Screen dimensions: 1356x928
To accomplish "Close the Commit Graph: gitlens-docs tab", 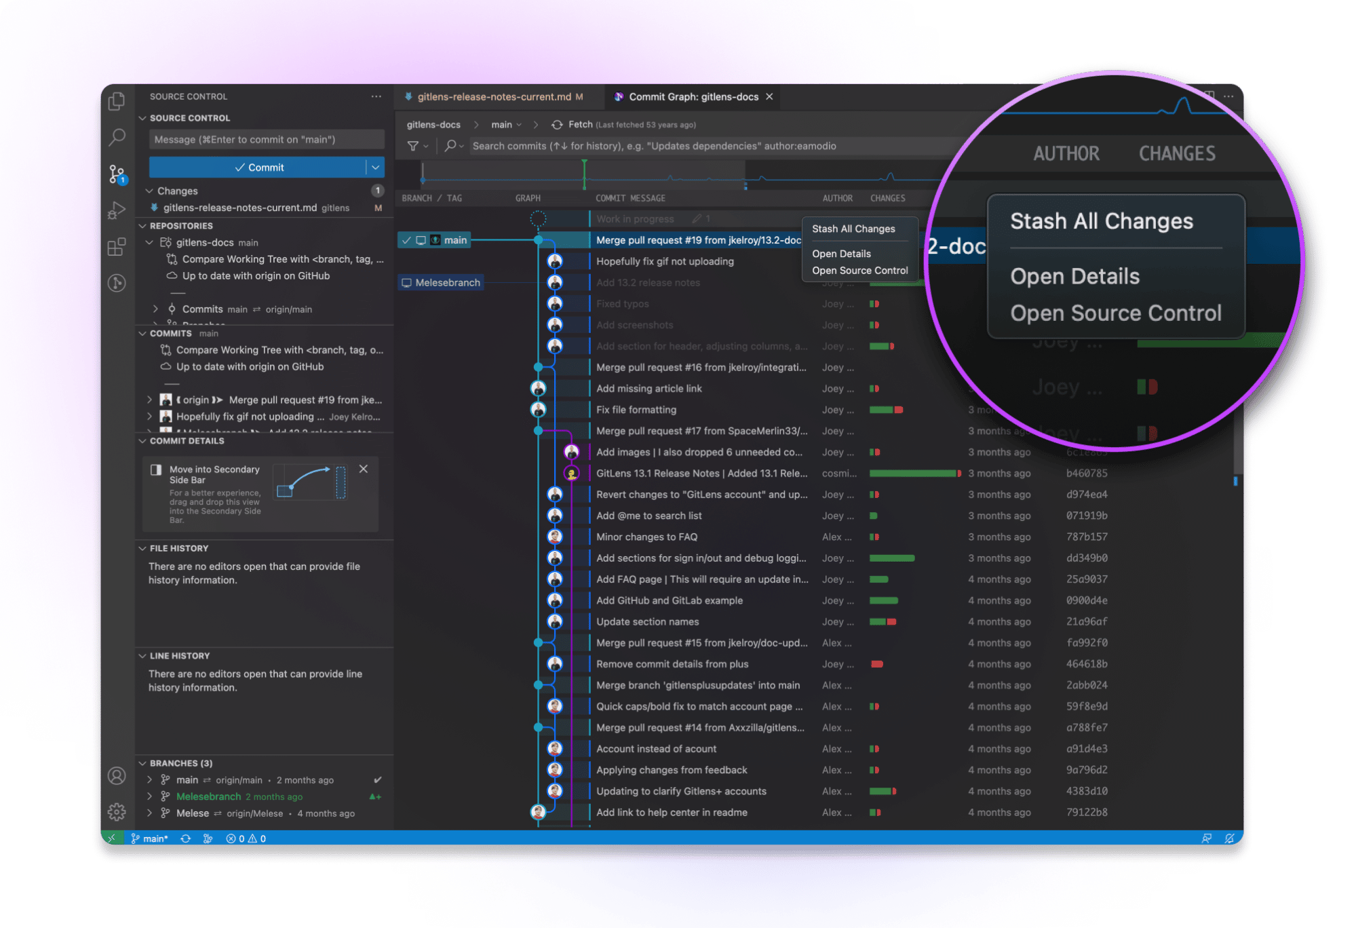I will tap(769, 96).
